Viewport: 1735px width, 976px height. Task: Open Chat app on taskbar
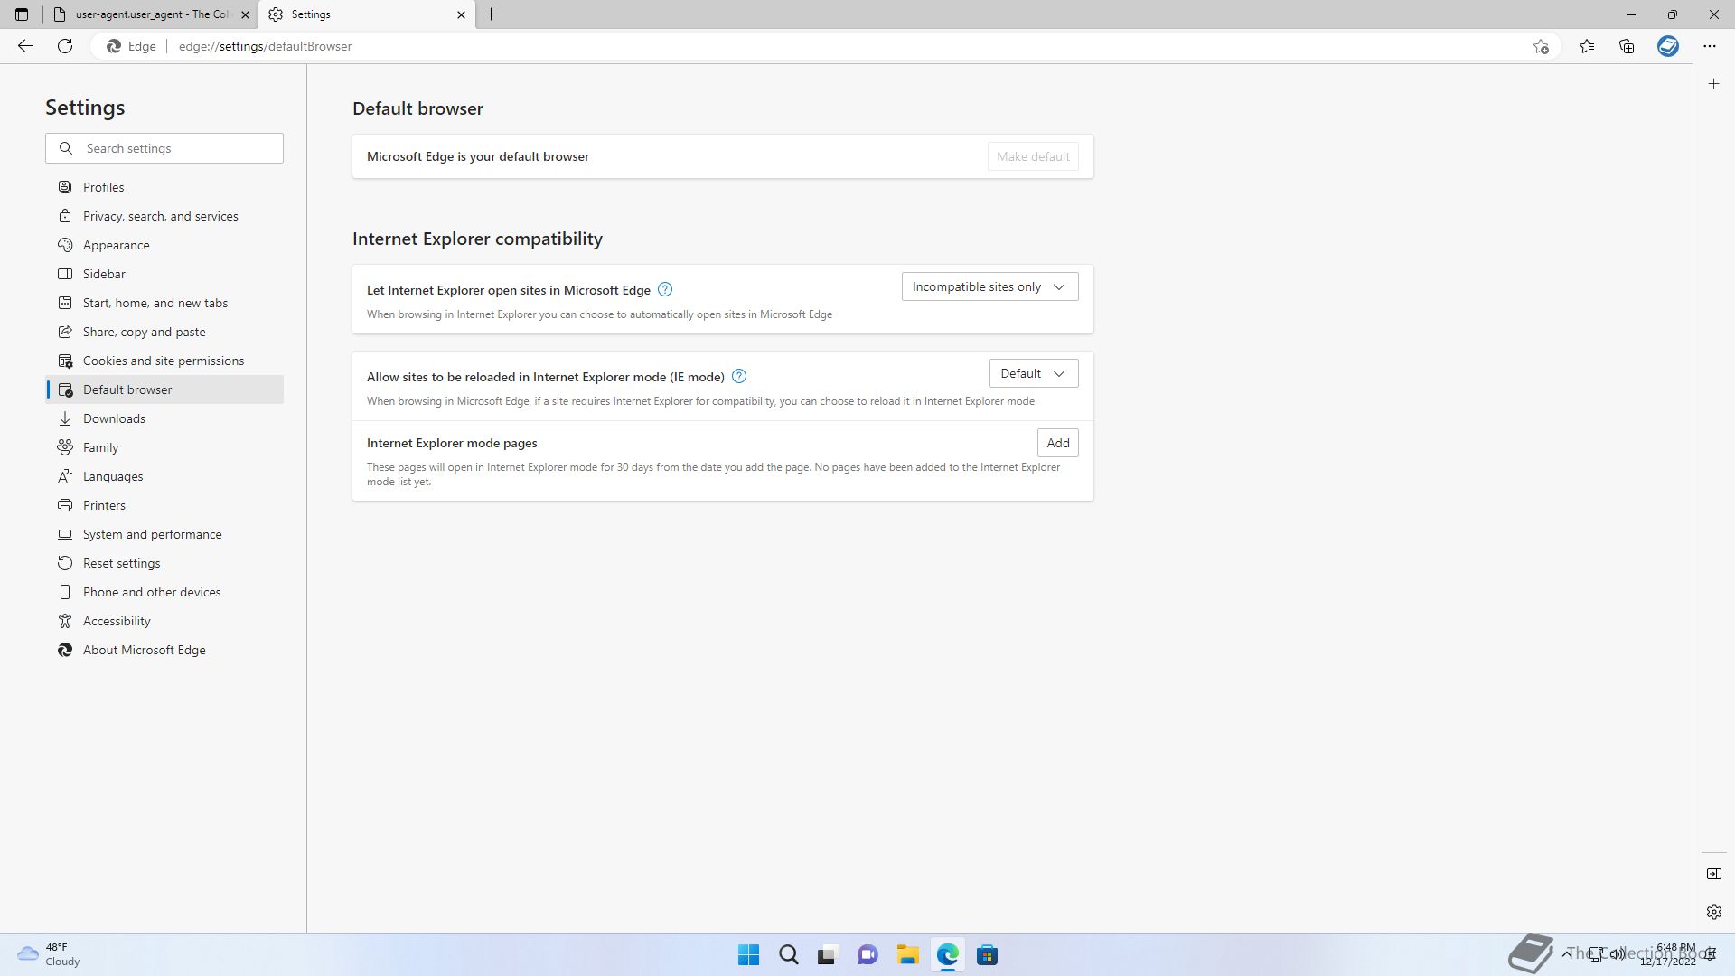tap(867, 955)
